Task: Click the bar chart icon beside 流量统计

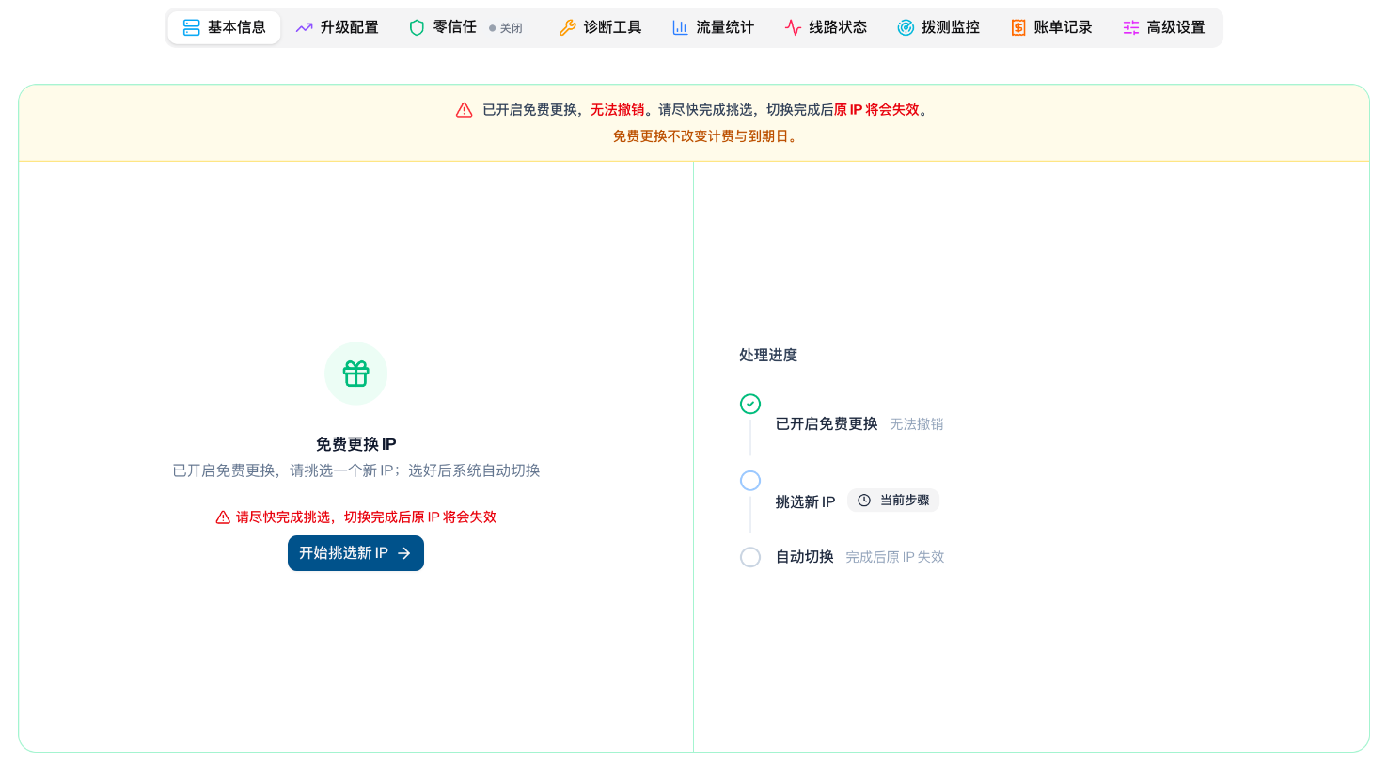Action: [680, 27]
